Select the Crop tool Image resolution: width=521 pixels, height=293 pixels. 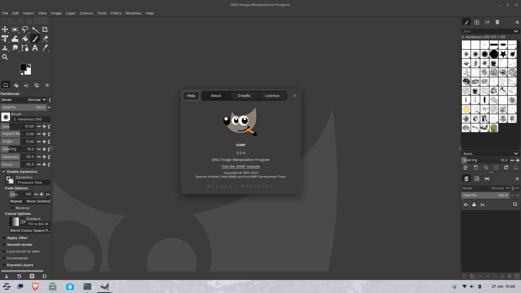click(x=45, y=30)
